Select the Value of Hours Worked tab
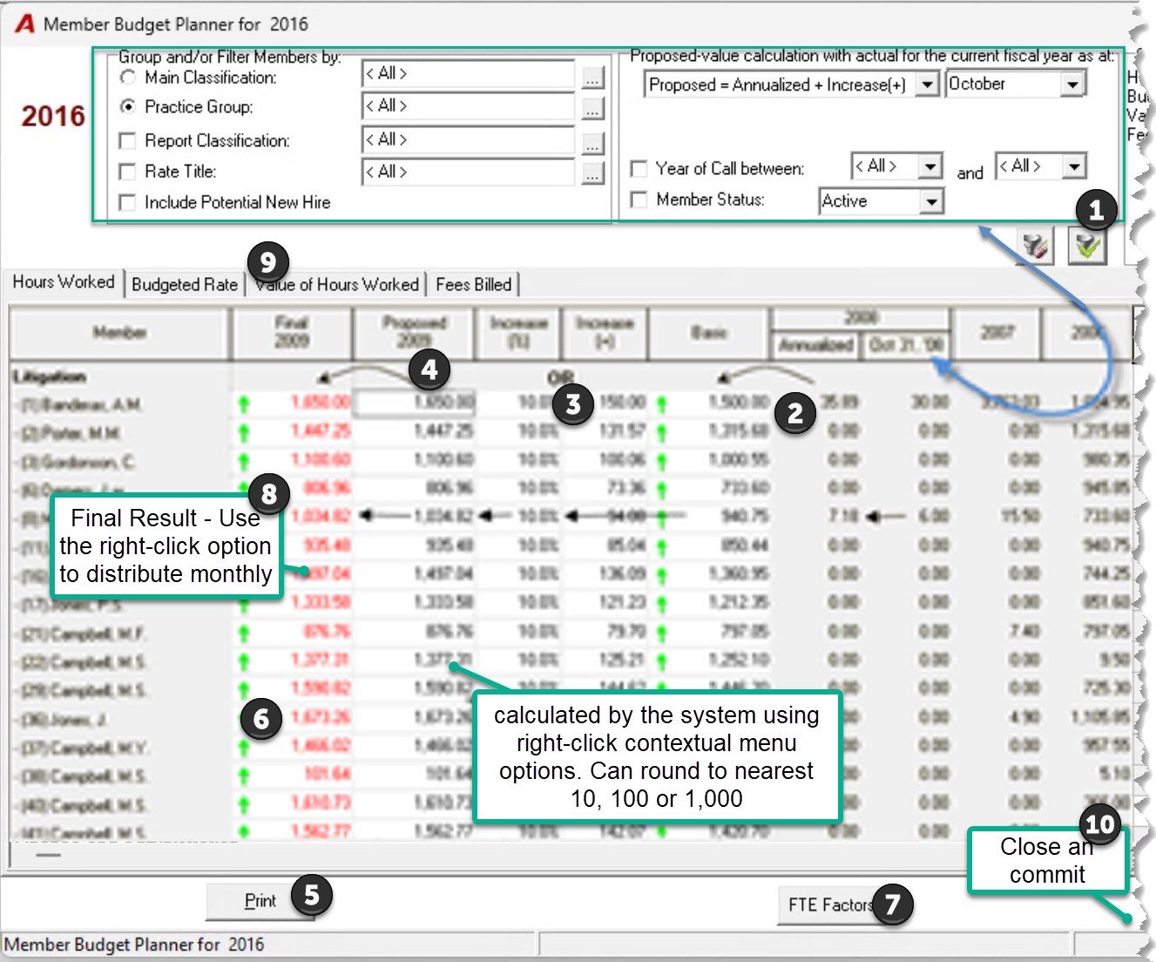The image size is (1156, 962). pyautogui.click(x=337, y=284)
